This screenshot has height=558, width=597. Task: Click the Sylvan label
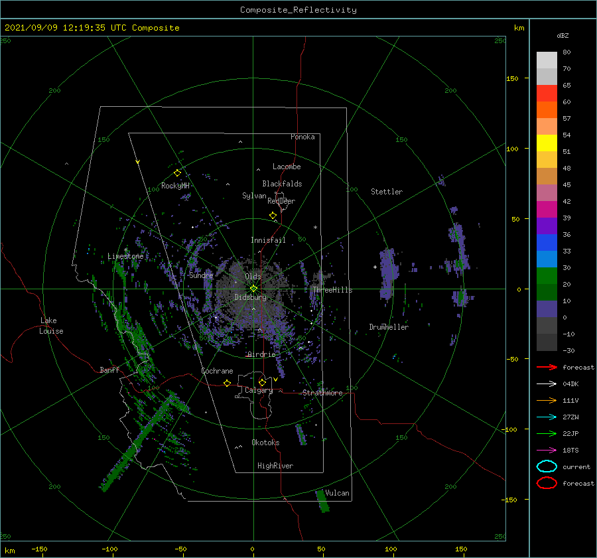tap(254, 196)
